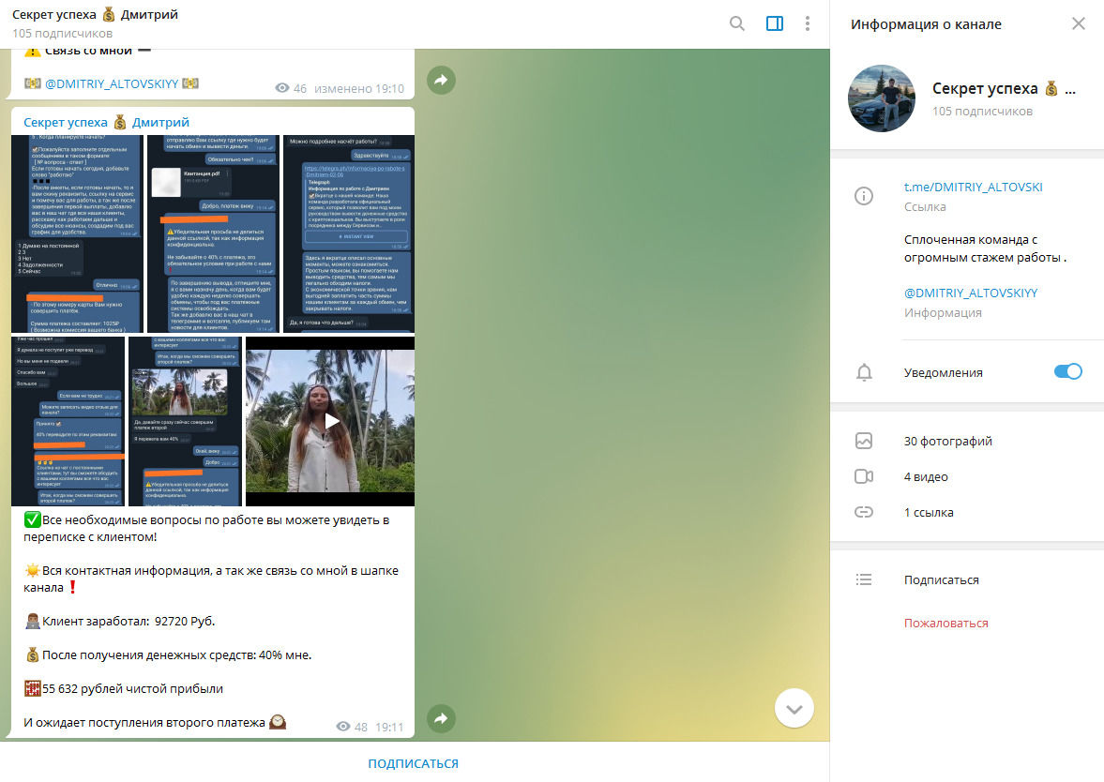
Task: Open screenshot with Квитанция.pdf
Action: coord(213,233)
